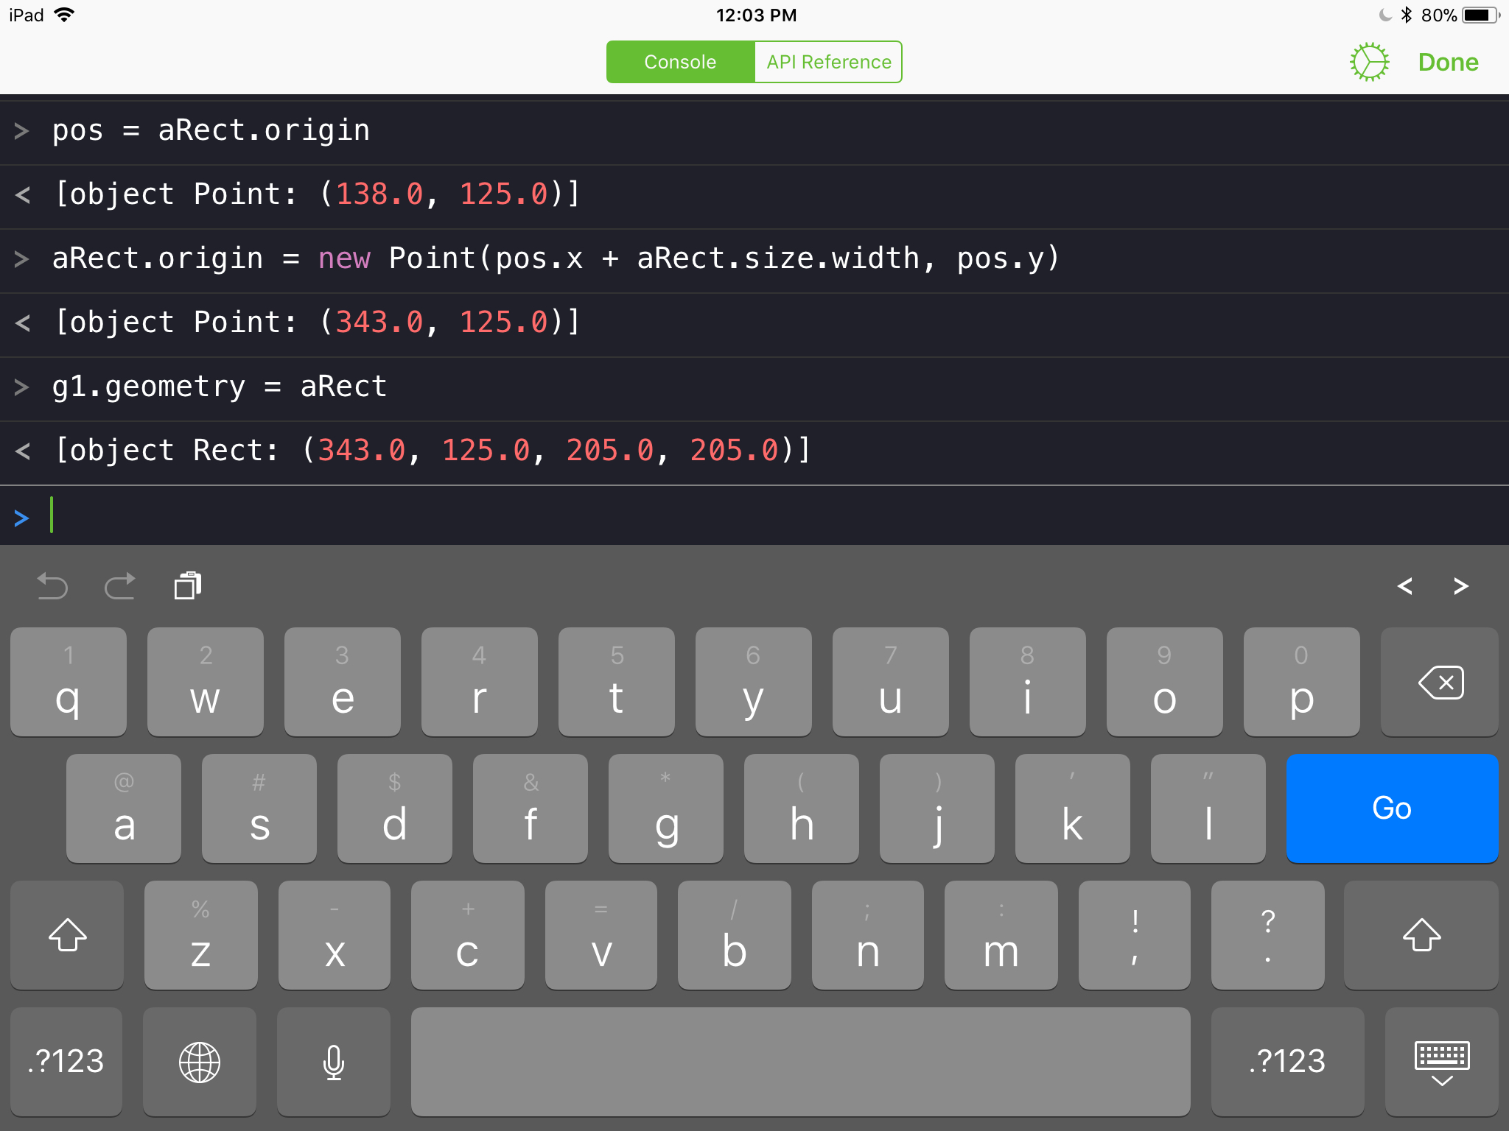Switch to the Console tab
The height and width of the screenshot is (1131, 1509).
pyautogui.click(x=680, y=62)
